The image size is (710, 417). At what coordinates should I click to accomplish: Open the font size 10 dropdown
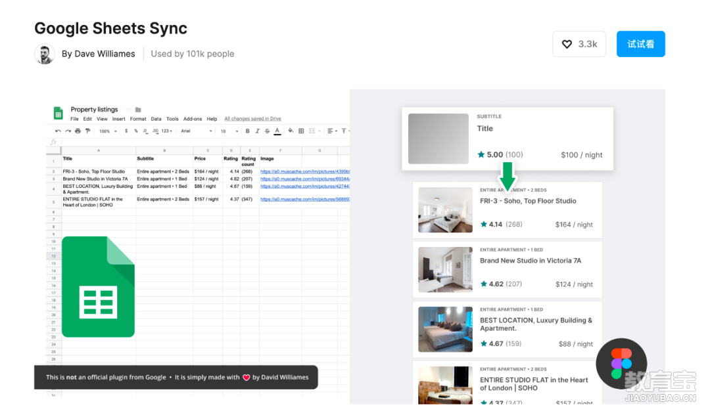point(229,131)
